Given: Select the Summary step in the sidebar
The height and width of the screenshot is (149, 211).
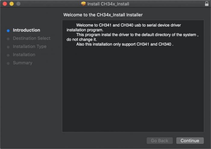Looking at the screenshot, I should tap(23, 63).
